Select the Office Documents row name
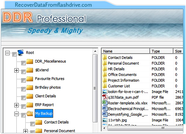186x134 pixels. tap(122, 75)
